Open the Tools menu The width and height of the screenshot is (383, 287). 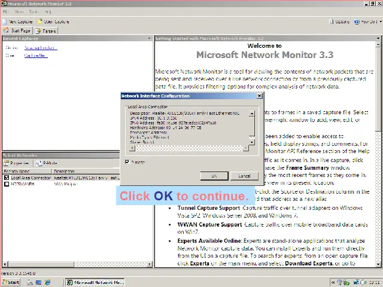(x=34, y=12)
